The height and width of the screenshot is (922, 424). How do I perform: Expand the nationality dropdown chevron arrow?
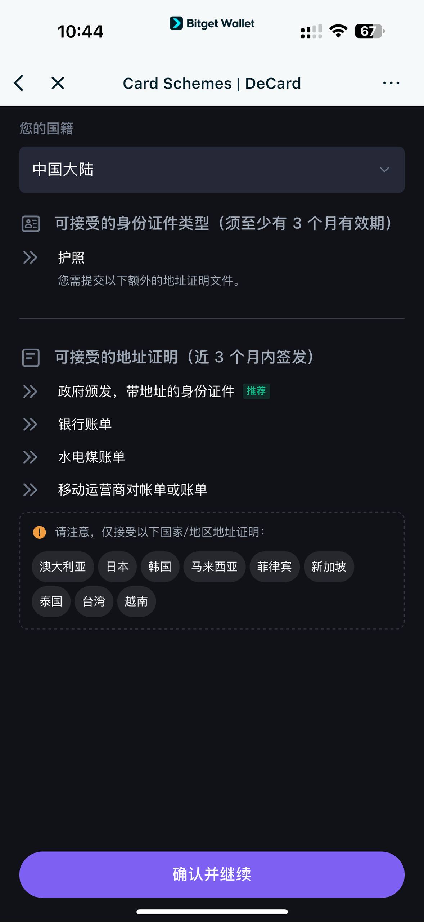(384, 170)
